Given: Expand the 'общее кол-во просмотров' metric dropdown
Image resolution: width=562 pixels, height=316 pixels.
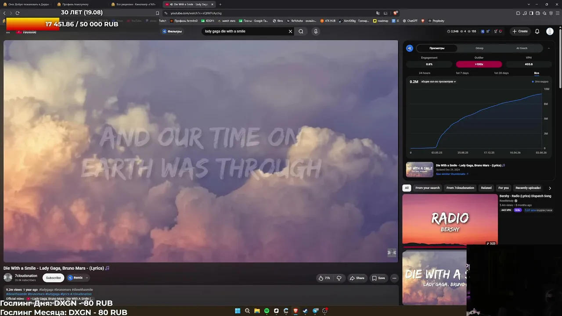Looking at the screenshot, I should pyautogui.click(x=439, y=82).
